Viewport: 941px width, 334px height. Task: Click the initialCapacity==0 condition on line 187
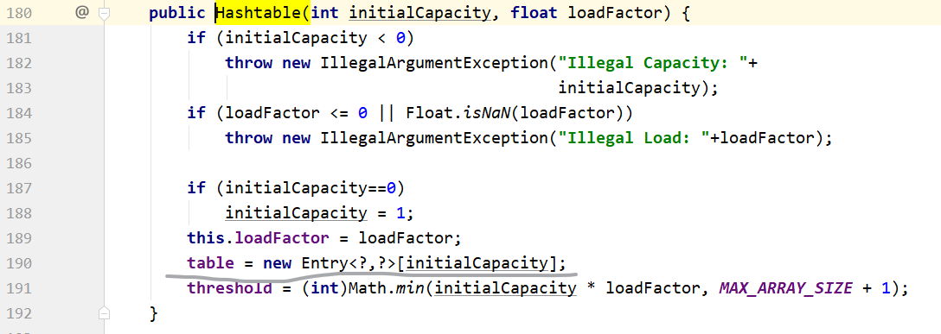point(310,188)
